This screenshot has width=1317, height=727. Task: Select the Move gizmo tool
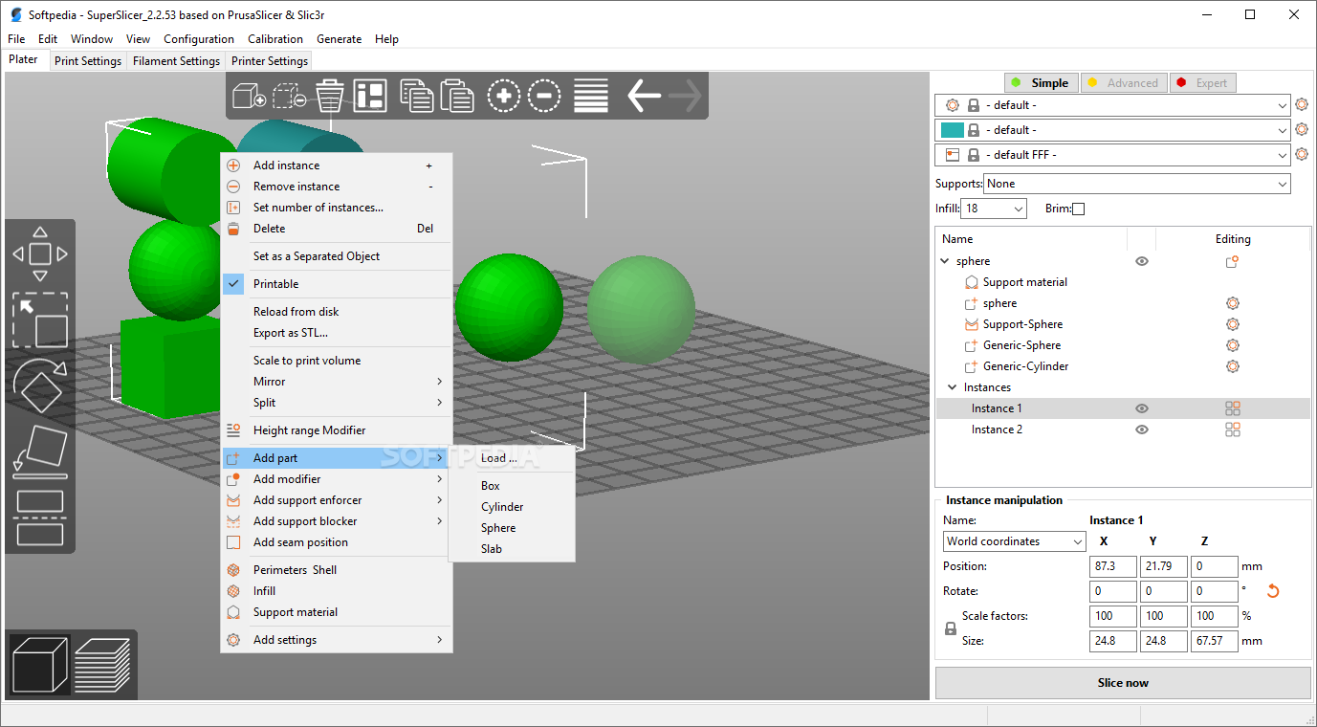(39, 253)
